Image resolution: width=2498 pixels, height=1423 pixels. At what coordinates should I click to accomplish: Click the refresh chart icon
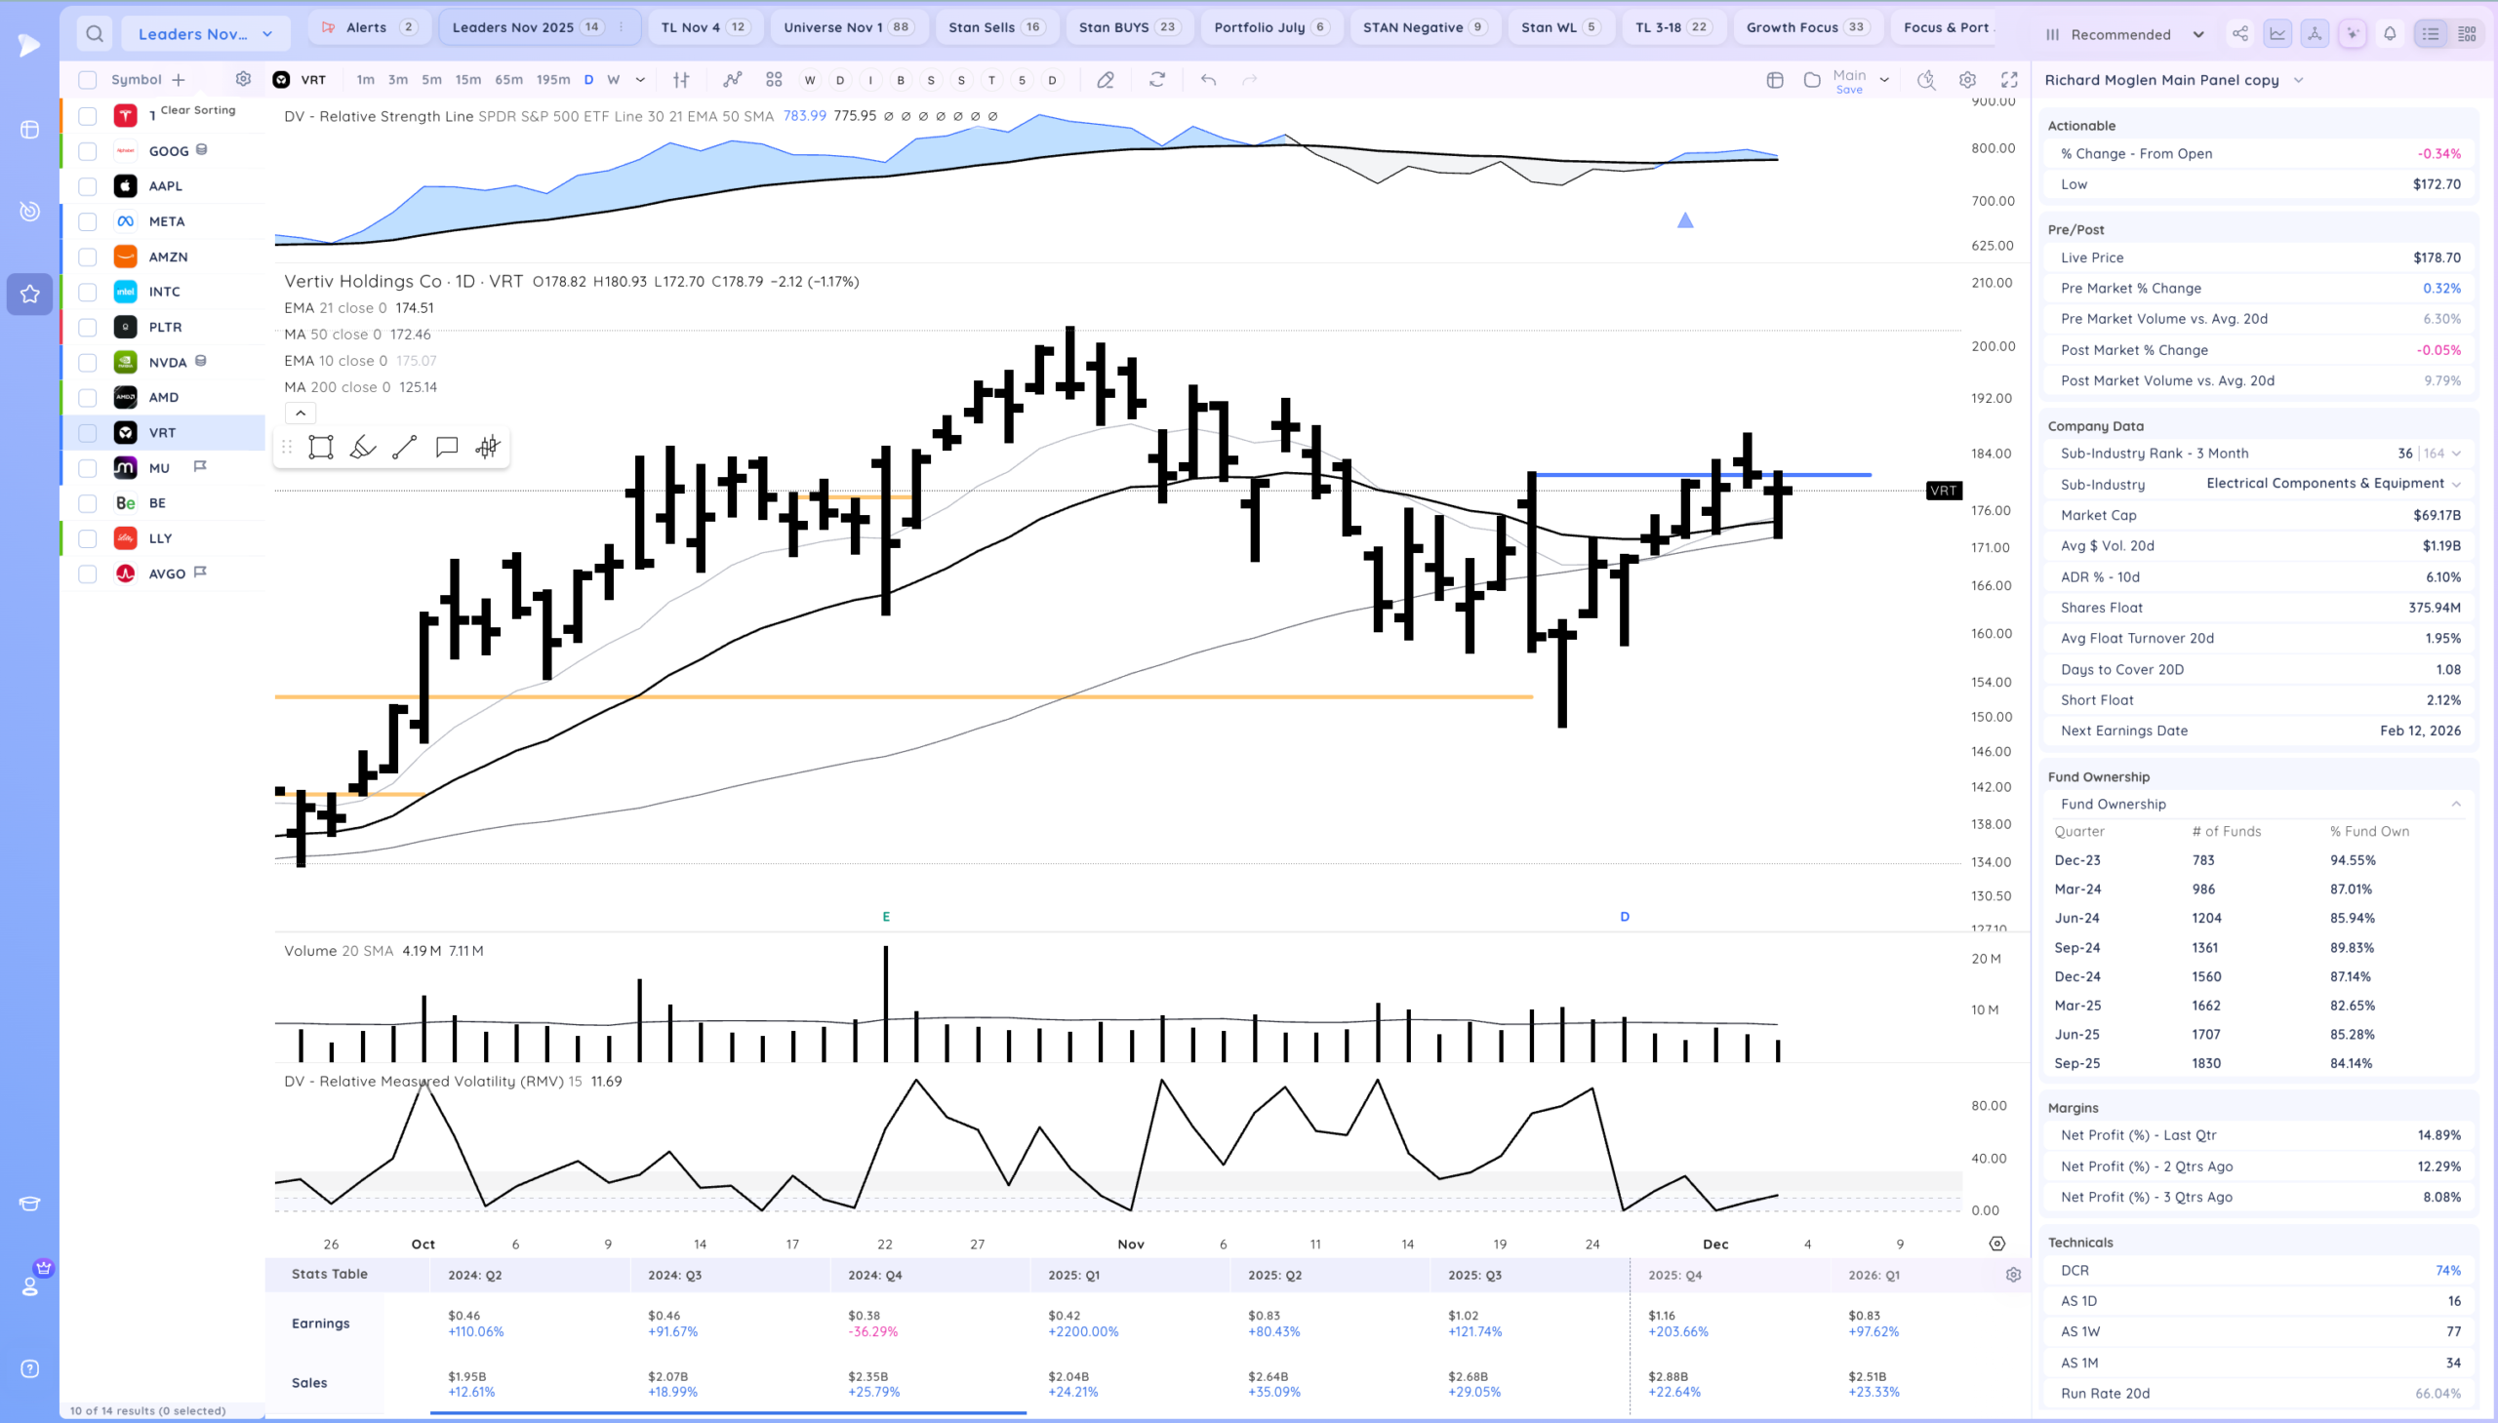click(x=1156, y=80)
